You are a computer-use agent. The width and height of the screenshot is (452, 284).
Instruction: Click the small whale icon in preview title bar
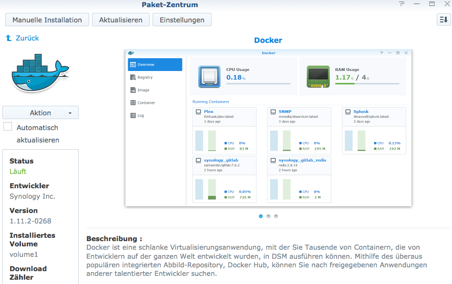point(131,53)
